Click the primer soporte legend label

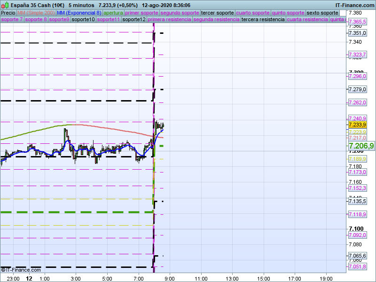point(142,13)
